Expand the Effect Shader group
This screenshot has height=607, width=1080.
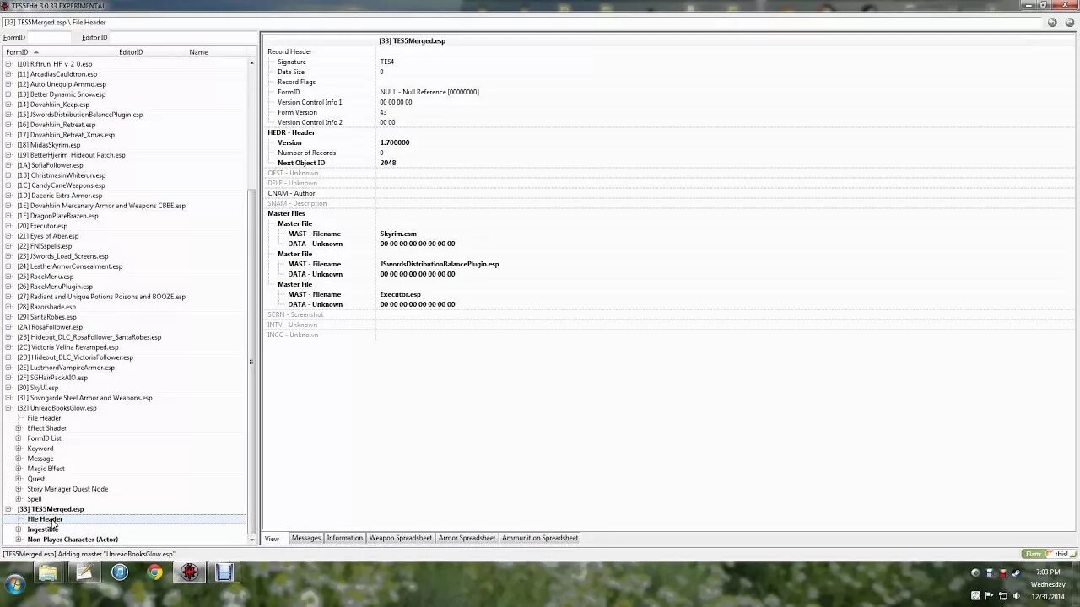click(19, 428)
